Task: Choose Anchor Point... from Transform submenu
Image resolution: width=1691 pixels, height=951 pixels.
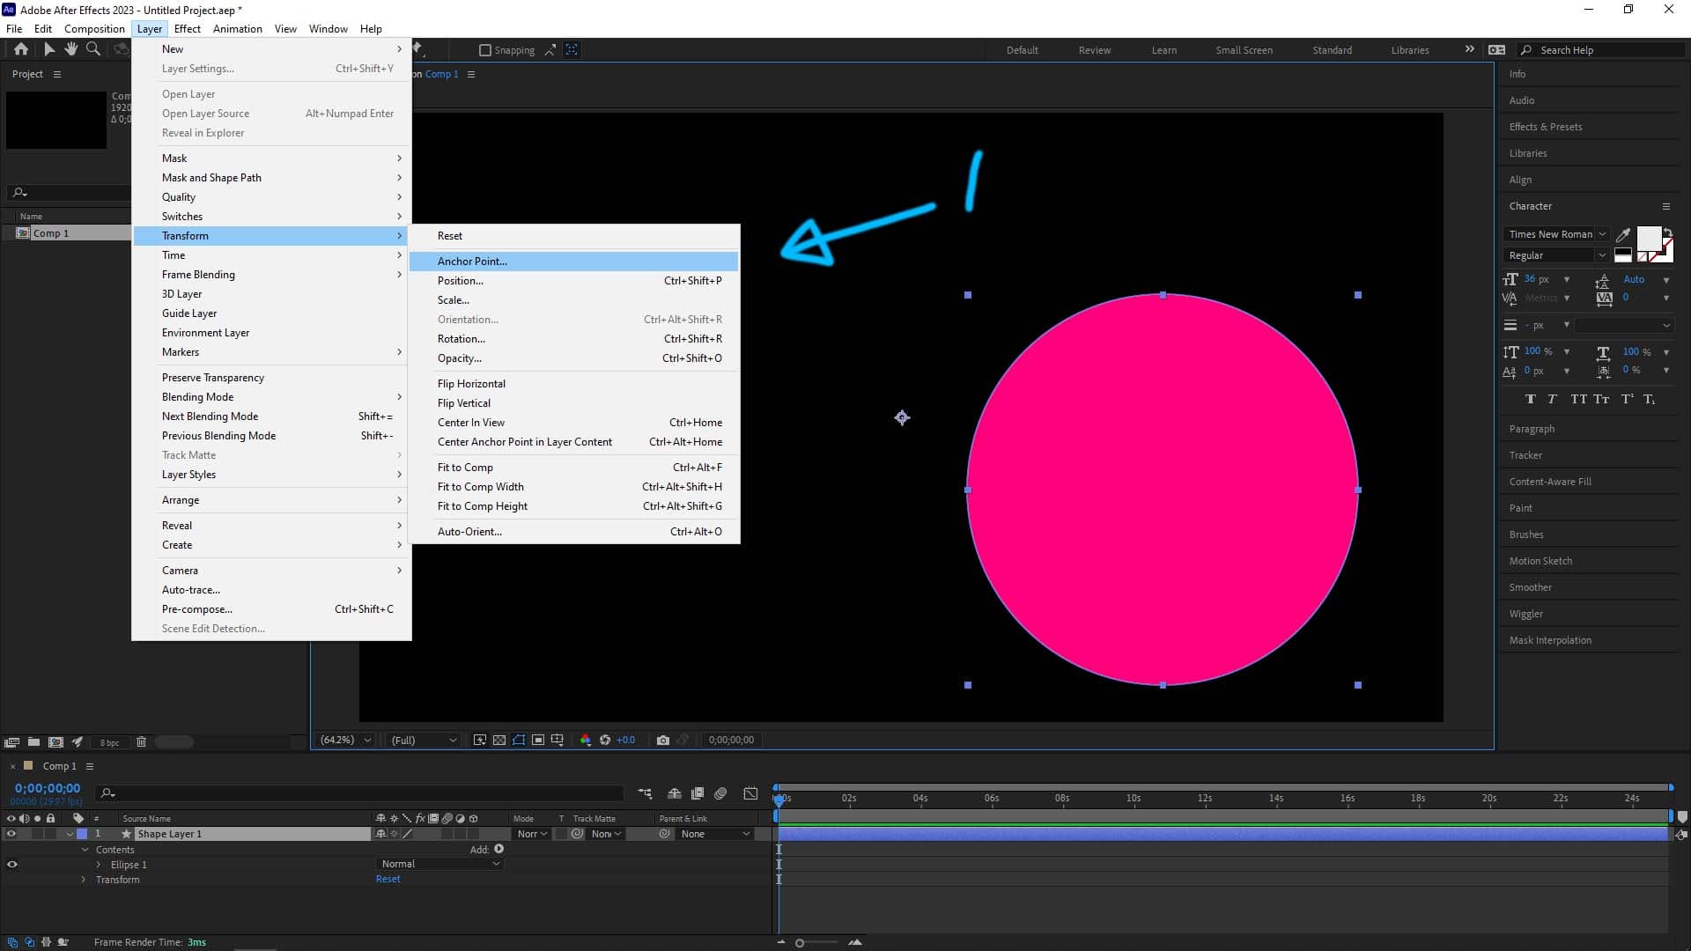Action: 472,262
